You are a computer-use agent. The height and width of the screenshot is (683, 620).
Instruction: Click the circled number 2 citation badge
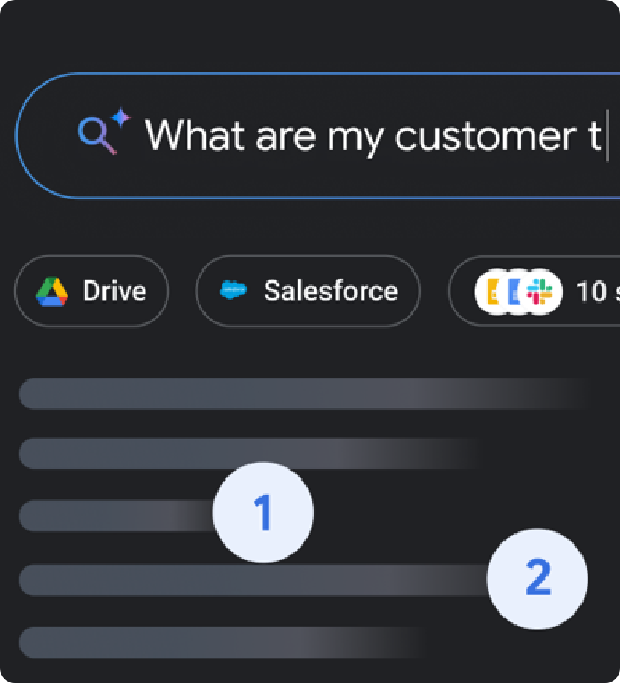pos(537,579)
